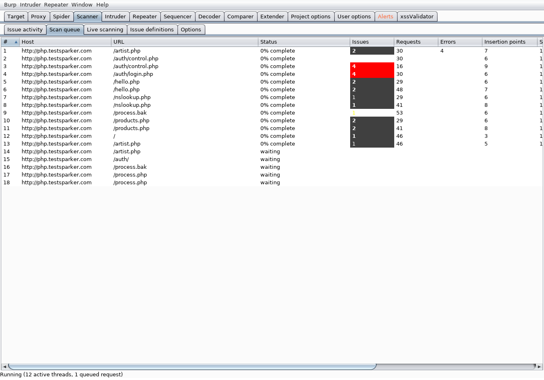544x380 pixels.
Task: Go to the Spider tab
Action: click(62, 17)
